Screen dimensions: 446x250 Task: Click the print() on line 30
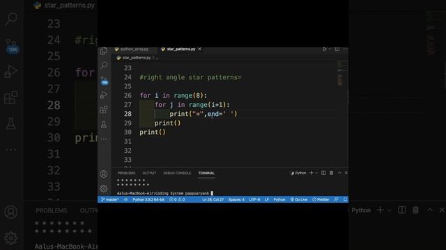153,132
